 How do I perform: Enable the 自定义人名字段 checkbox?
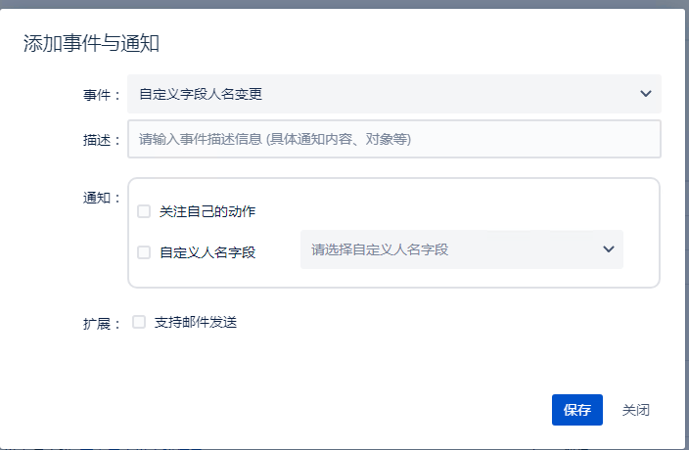click(144, 252)
